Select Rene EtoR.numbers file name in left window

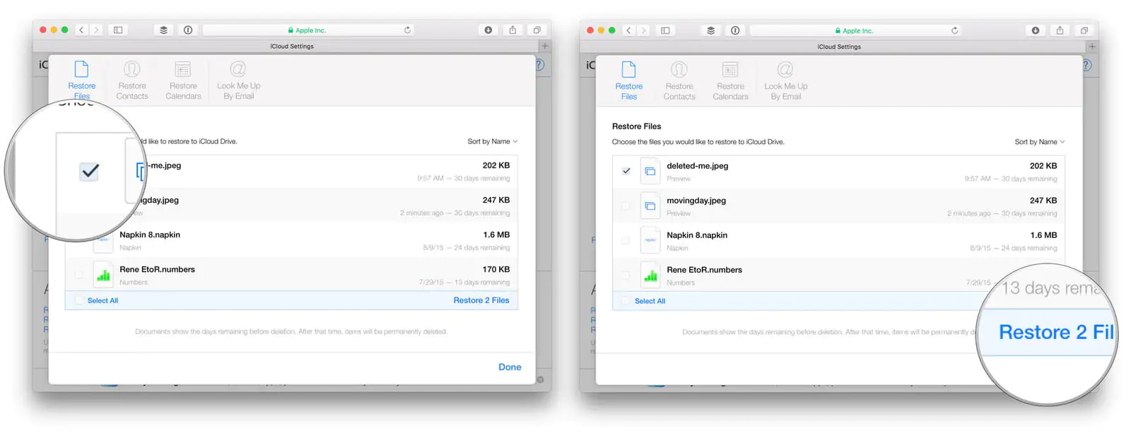click(157, 269)
